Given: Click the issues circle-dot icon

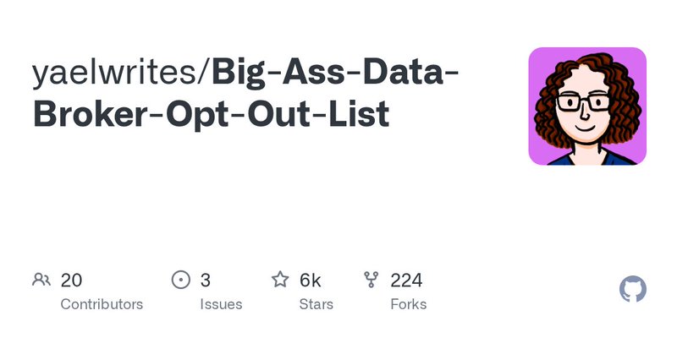Looking at the screenshot, I should (x=181, y=280).
